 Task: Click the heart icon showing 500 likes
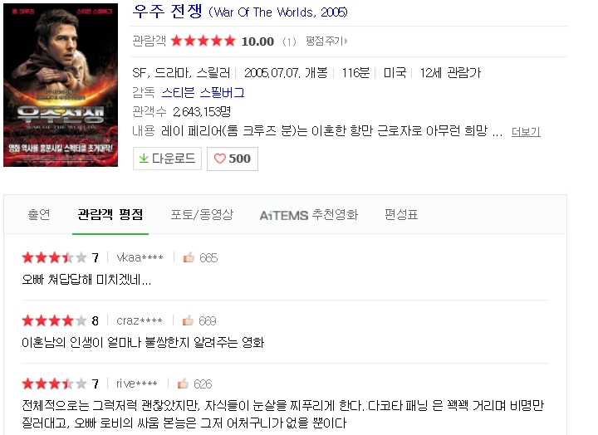coord(219,159)
